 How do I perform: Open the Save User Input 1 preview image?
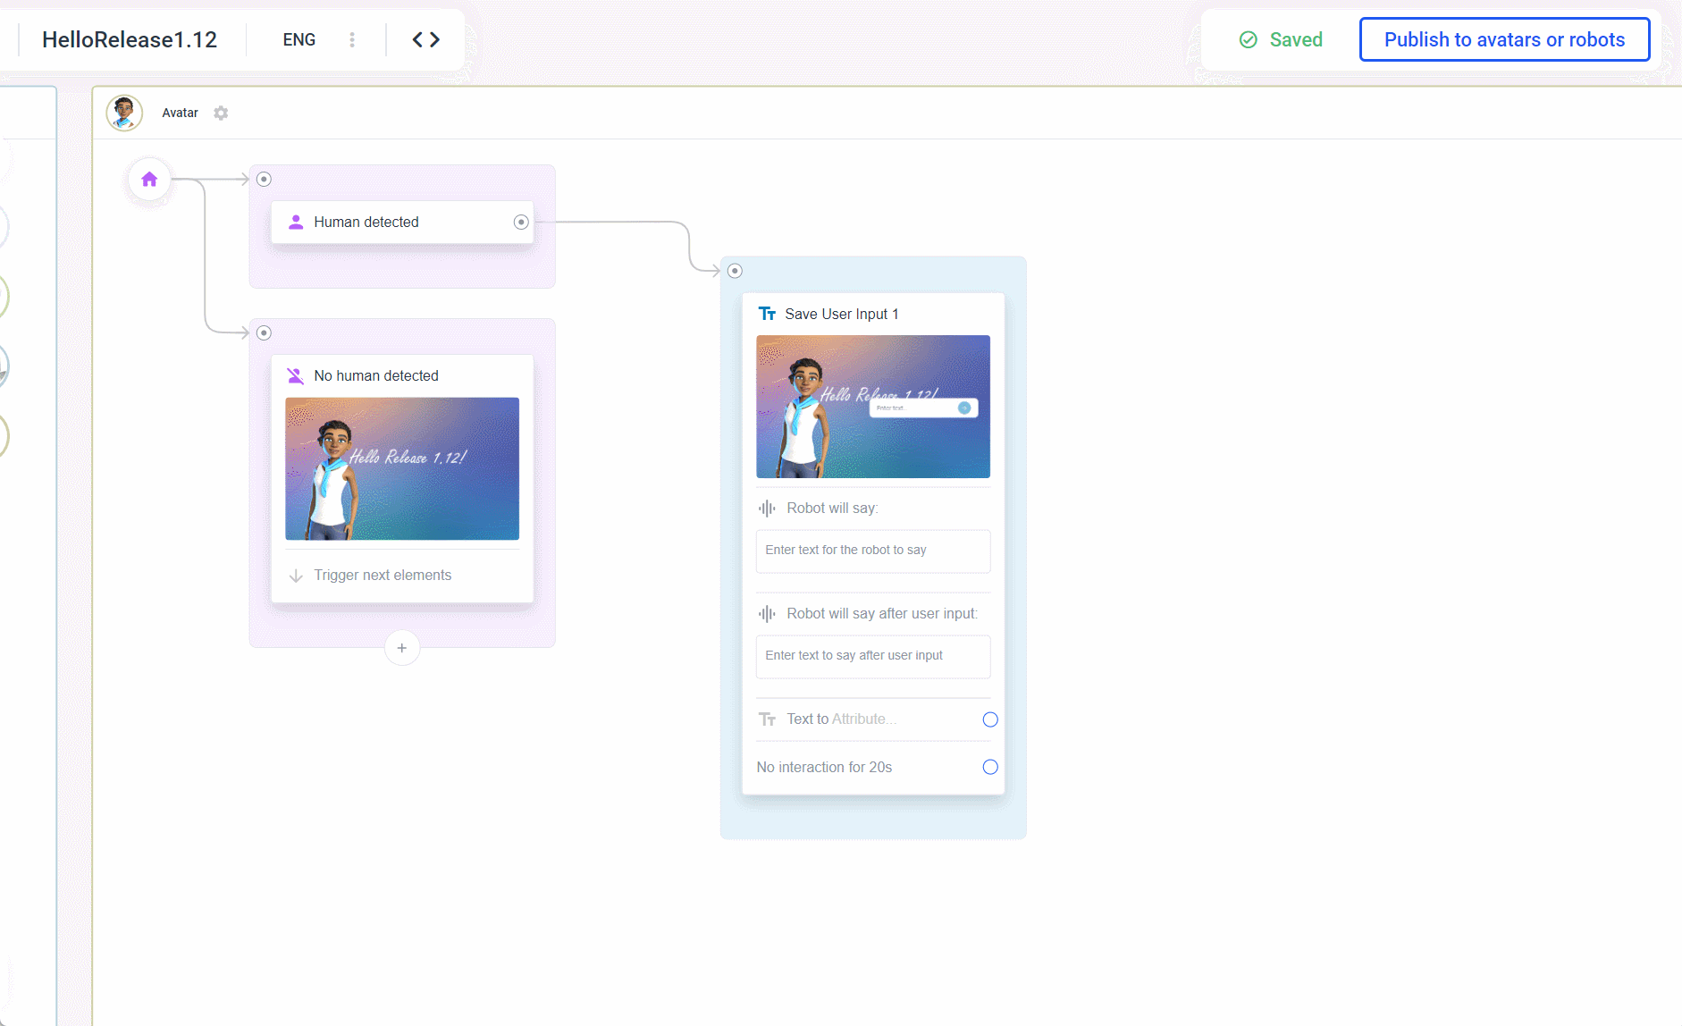[x=873, y=407]
